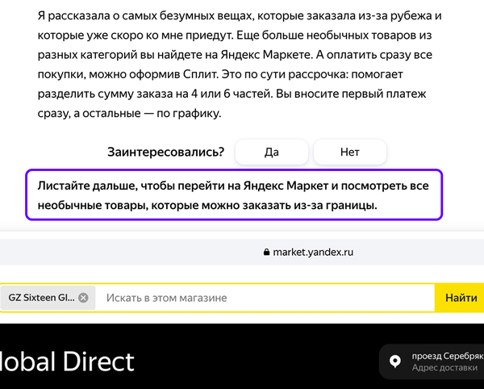Click the yellow "Найти" search button
This screenshot has width=484, height=389.
(x=460, y=298)
